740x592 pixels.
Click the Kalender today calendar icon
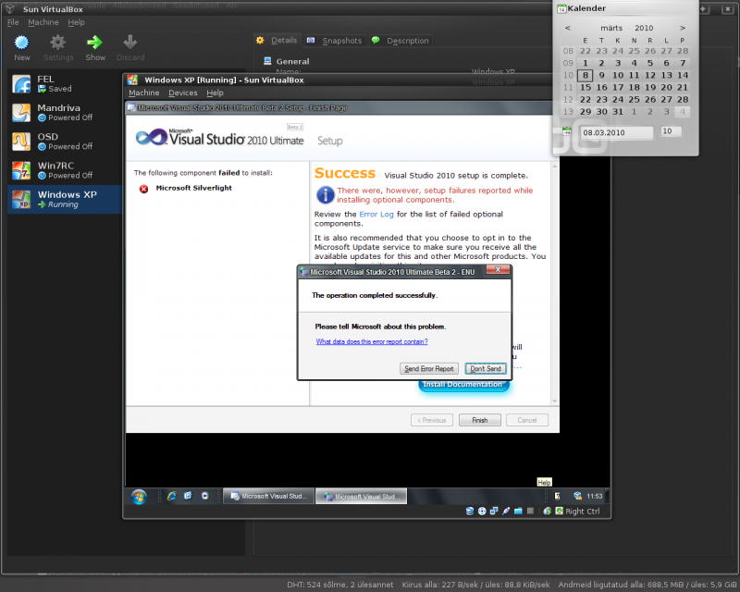tap(567, 131)
